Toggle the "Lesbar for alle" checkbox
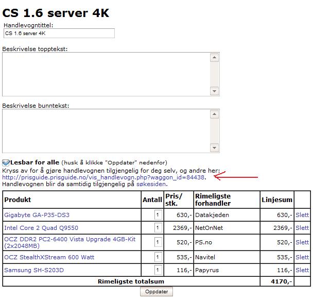This screenshot has height=300, width=313. click(6, 163)
